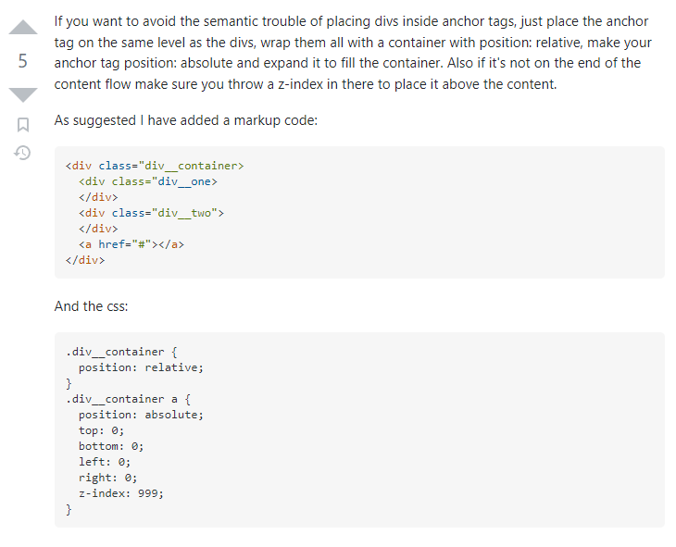Click the '.div__container a {' selector line
This screenshot has height=547, width=676.
[x=128, y=399]
